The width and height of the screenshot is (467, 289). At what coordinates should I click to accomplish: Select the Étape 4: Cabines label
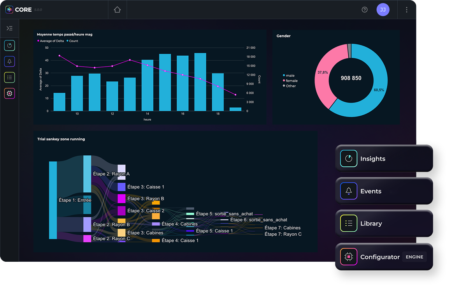[x=179, y=224]
